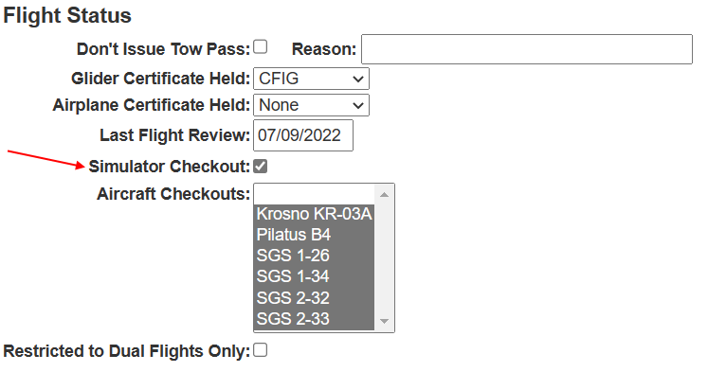The image size is (708, 372).
Task: Click the Last Flight Review date field
Action: click(303, 135)
